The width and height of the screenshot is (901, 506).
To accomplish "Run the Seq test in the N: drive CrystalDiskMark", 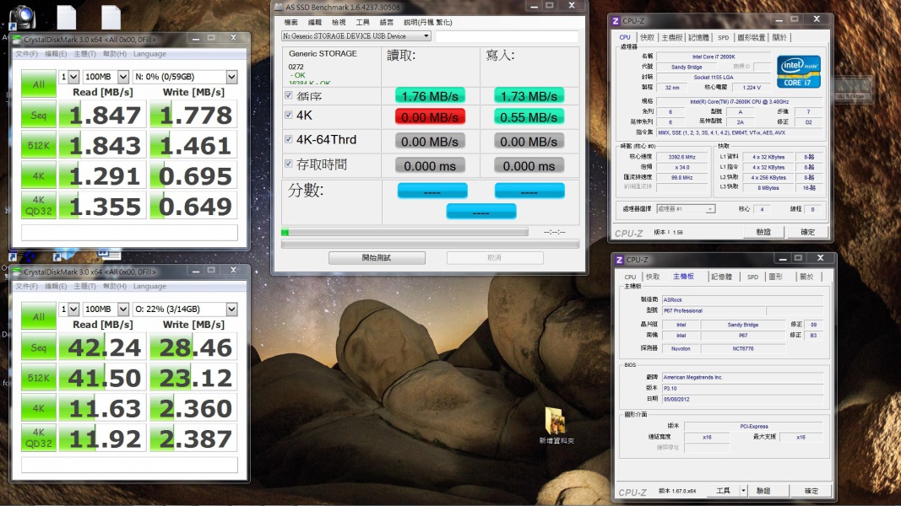I will point(39,115).
